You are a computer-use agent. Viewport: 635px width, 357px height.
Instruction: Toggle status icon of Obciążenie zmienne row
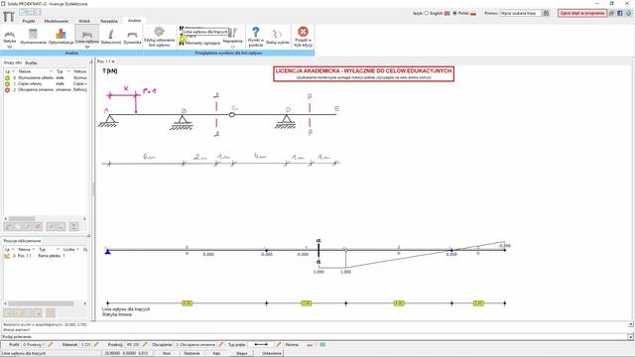7,90
